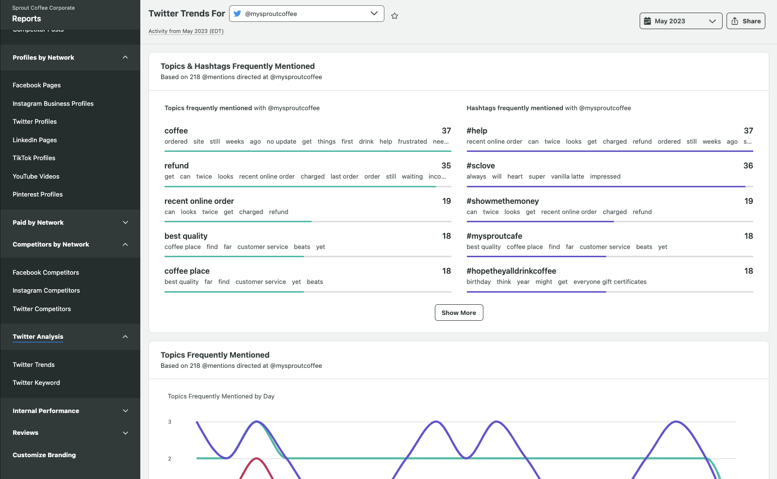Open the @mysproutcoffee profile dropdown
This screenshot has width=777, height=479.
coord(306,14)
